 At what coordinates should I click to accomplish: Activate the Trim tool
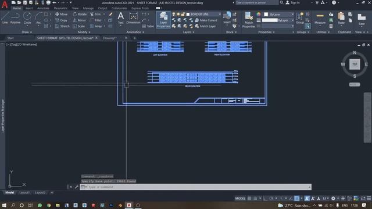95,14
